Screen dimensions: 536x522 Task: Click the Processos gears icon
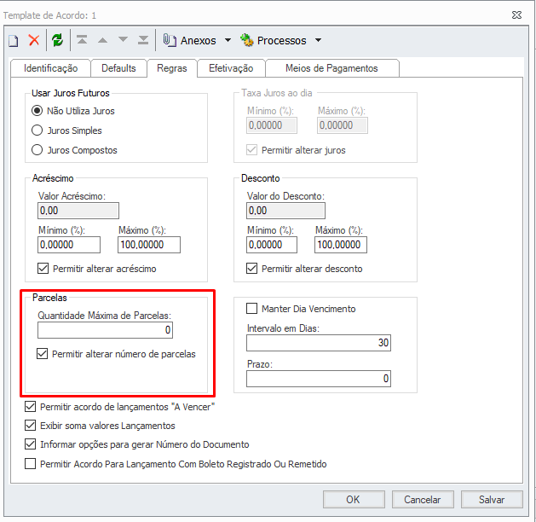[x=246, y=40]
